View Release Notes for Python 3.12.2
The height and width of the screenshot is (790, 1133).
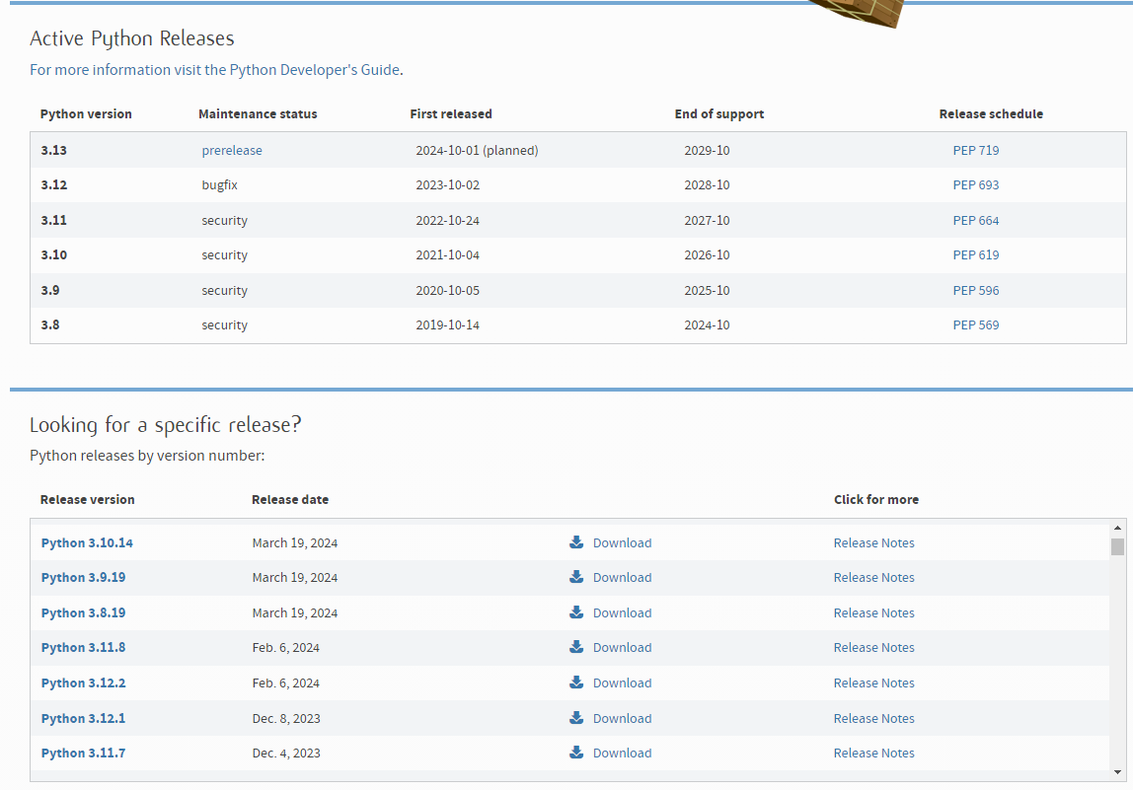873,682
